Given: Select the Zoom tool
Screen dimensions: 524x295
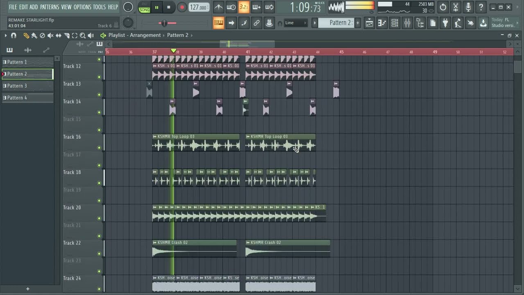Looking at the screenshot, I should (83, 36).
